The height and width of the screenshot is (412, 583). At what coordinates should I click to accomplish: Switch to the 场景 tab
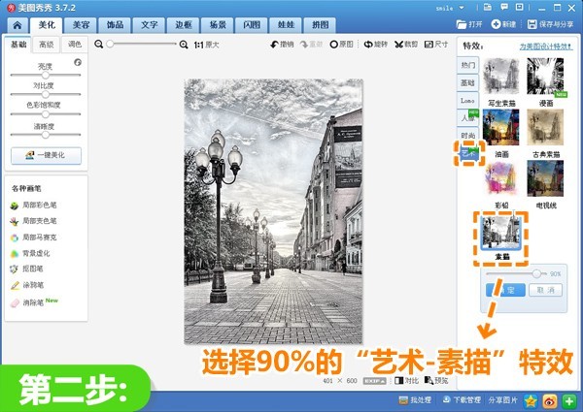tap(218, 25)
